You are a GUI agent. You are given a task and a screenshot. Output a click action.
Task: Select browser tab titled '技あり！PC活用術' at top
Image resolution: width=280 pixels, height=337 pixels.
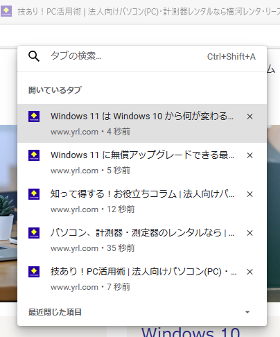[x=140, y=12]
